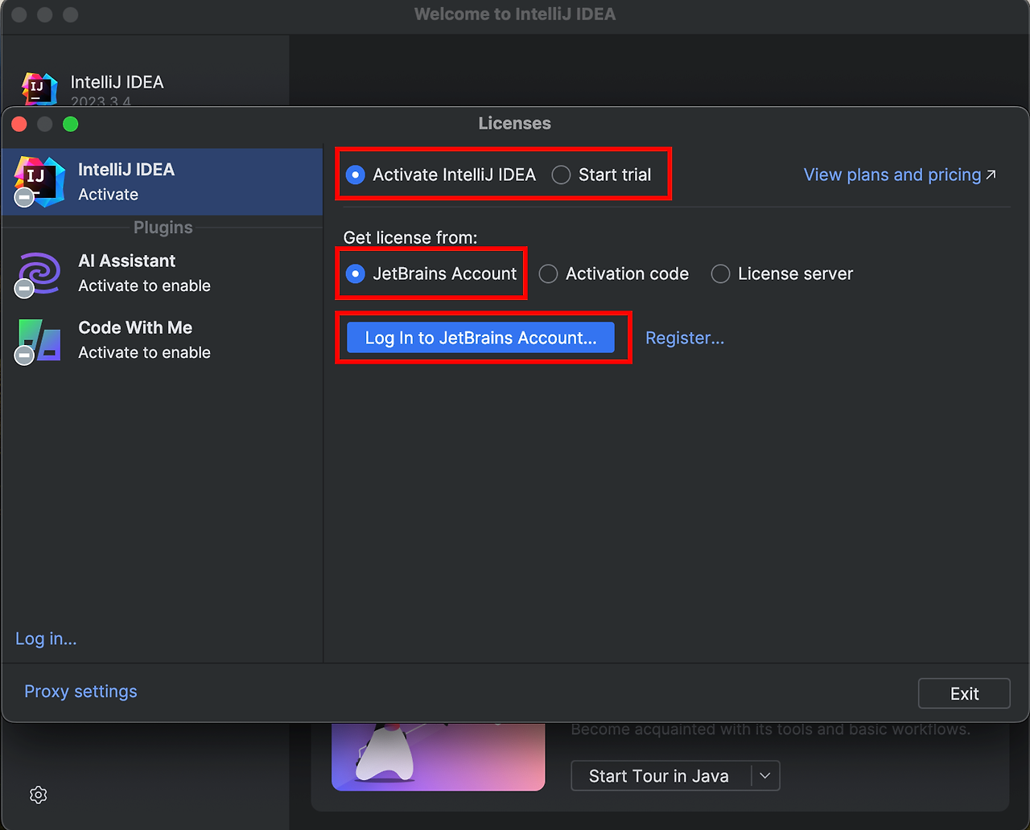Click the IntelliJ IDEA logo icon in Licenses

click(x=39, y=182)
